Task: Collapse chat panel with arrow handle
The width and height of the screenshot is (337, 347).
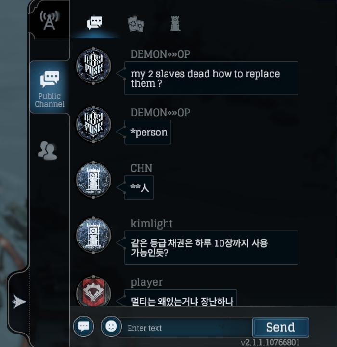Action: pyautogui.click(x=19, y=301)
